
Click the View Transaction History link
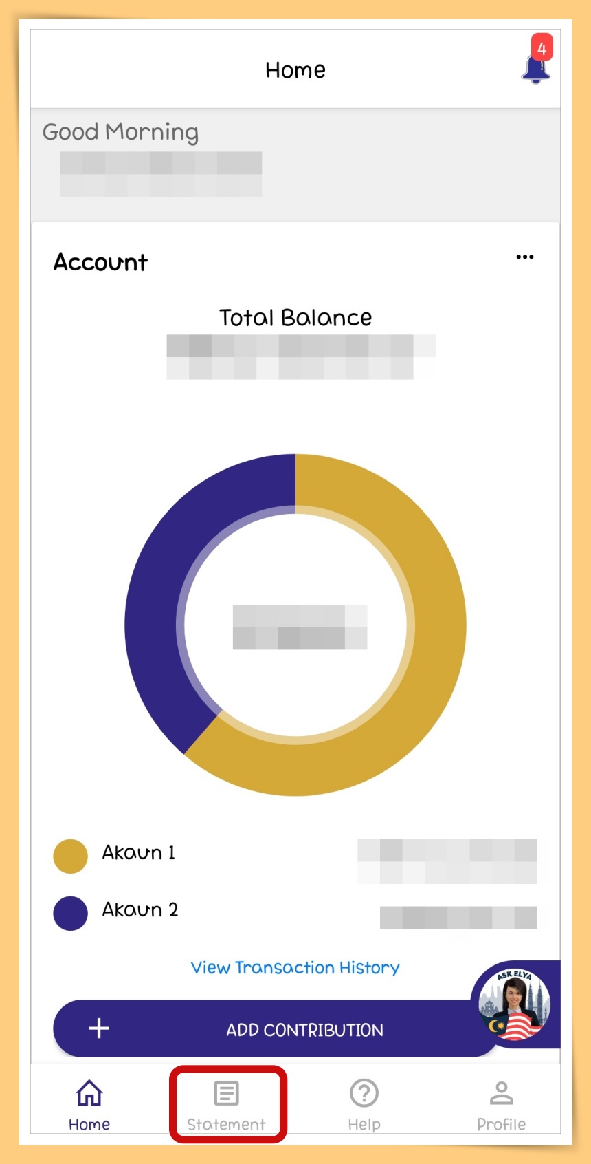pyautogui.click(x=295, y=968)
